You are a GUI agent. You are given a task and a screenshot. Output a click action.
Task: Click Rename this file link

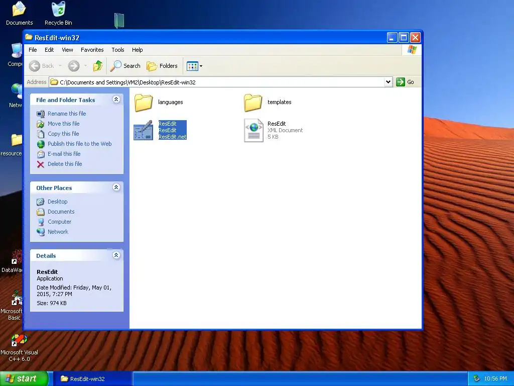pyautogui.click(x=67, y=114)
